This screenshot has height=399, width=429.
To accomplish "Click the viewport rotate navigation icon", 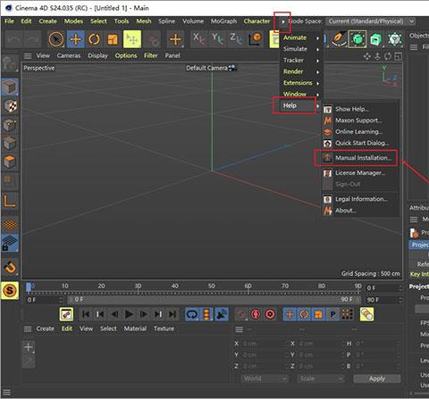I will tap(388, 56).
